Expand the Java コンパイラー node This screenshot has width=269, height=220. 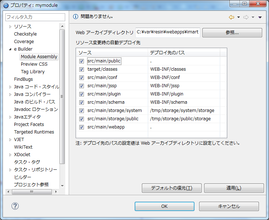10,94
